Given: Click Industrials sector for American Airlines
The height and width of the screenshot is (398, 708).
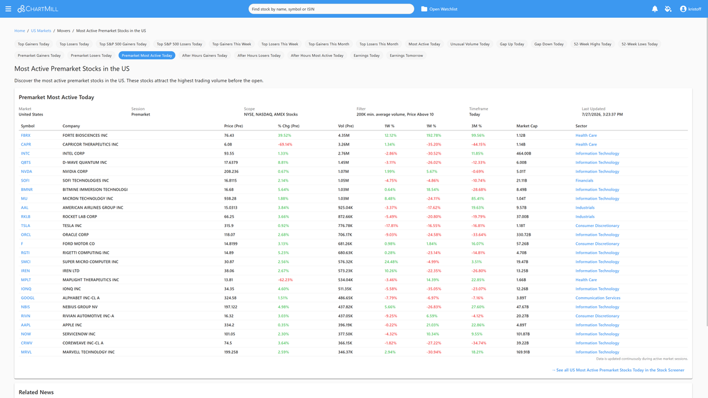Looking at the screenshot, I should click(585, 208).
